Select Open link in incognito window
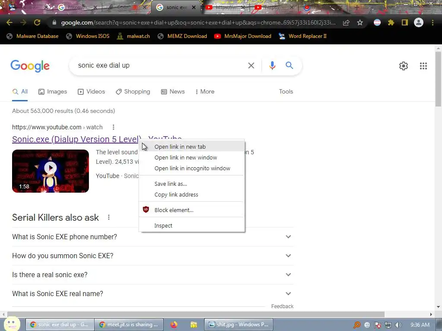The image size is (442, 331). point(192,169)
